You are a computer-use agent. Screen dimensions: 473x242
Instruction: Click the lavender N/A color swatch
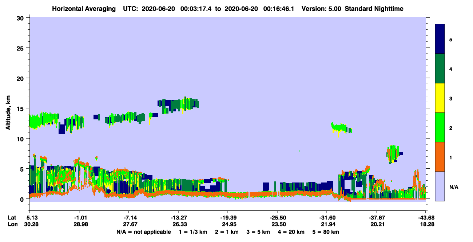click(x=440, y=186)
